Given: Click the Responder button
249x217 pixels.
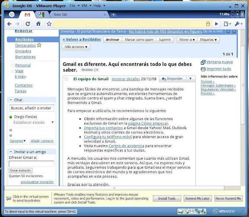Looking at the screenshot, I should (173, 79).
